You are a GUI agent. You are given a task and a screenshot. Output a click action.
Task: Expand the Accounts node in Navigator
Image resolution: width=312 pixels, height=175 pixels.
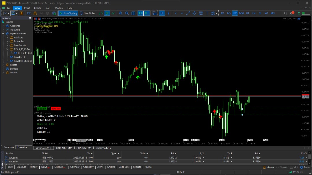pos(3,26)
